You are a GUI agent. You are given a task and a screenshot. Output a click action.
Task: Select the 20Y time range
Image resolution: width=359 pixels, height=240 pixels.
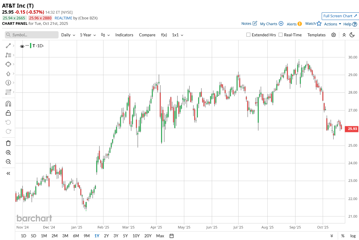click(x=148, y=236)
